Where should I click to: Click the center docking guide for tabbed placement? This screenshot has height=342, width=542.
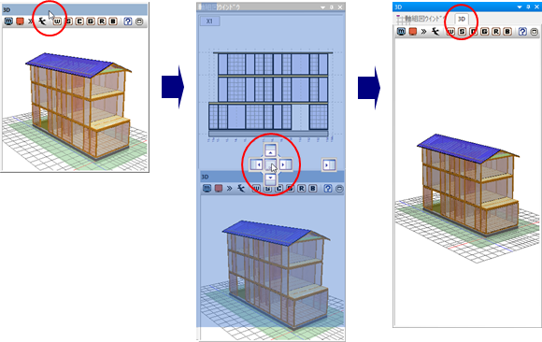[x=271, y=164]
